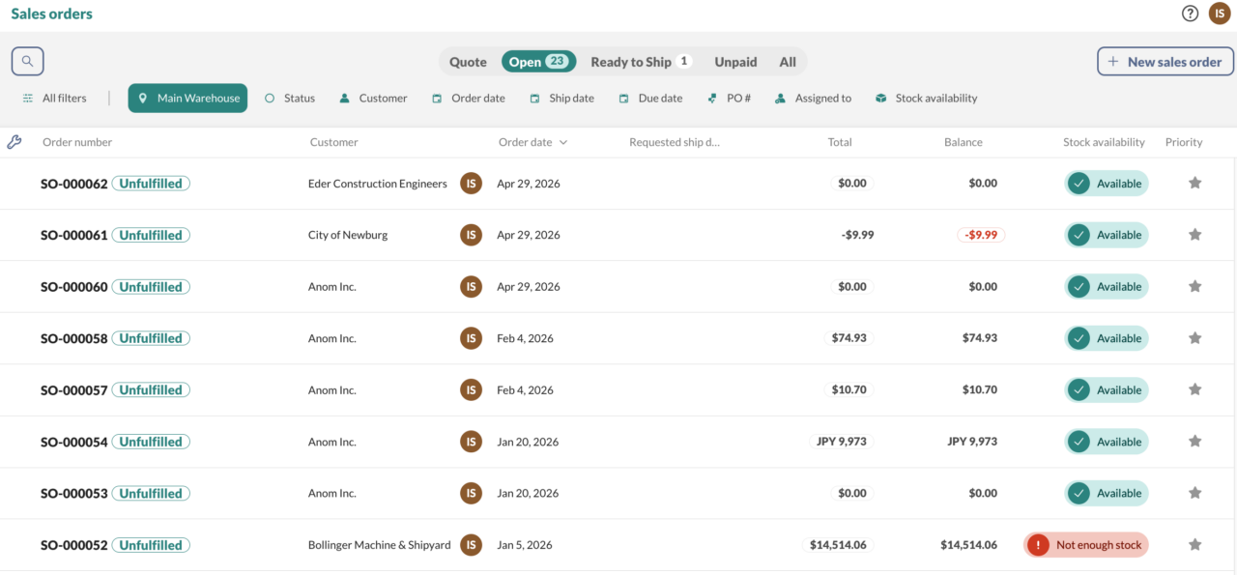Click customer Bollinger Machine & Shipyard
Viewport: 1237px width, 575px height.
[x=380, y=545]
